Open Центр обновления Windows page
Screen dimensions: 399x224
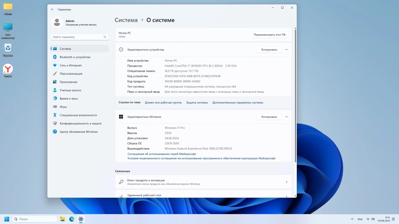[80, 132]
